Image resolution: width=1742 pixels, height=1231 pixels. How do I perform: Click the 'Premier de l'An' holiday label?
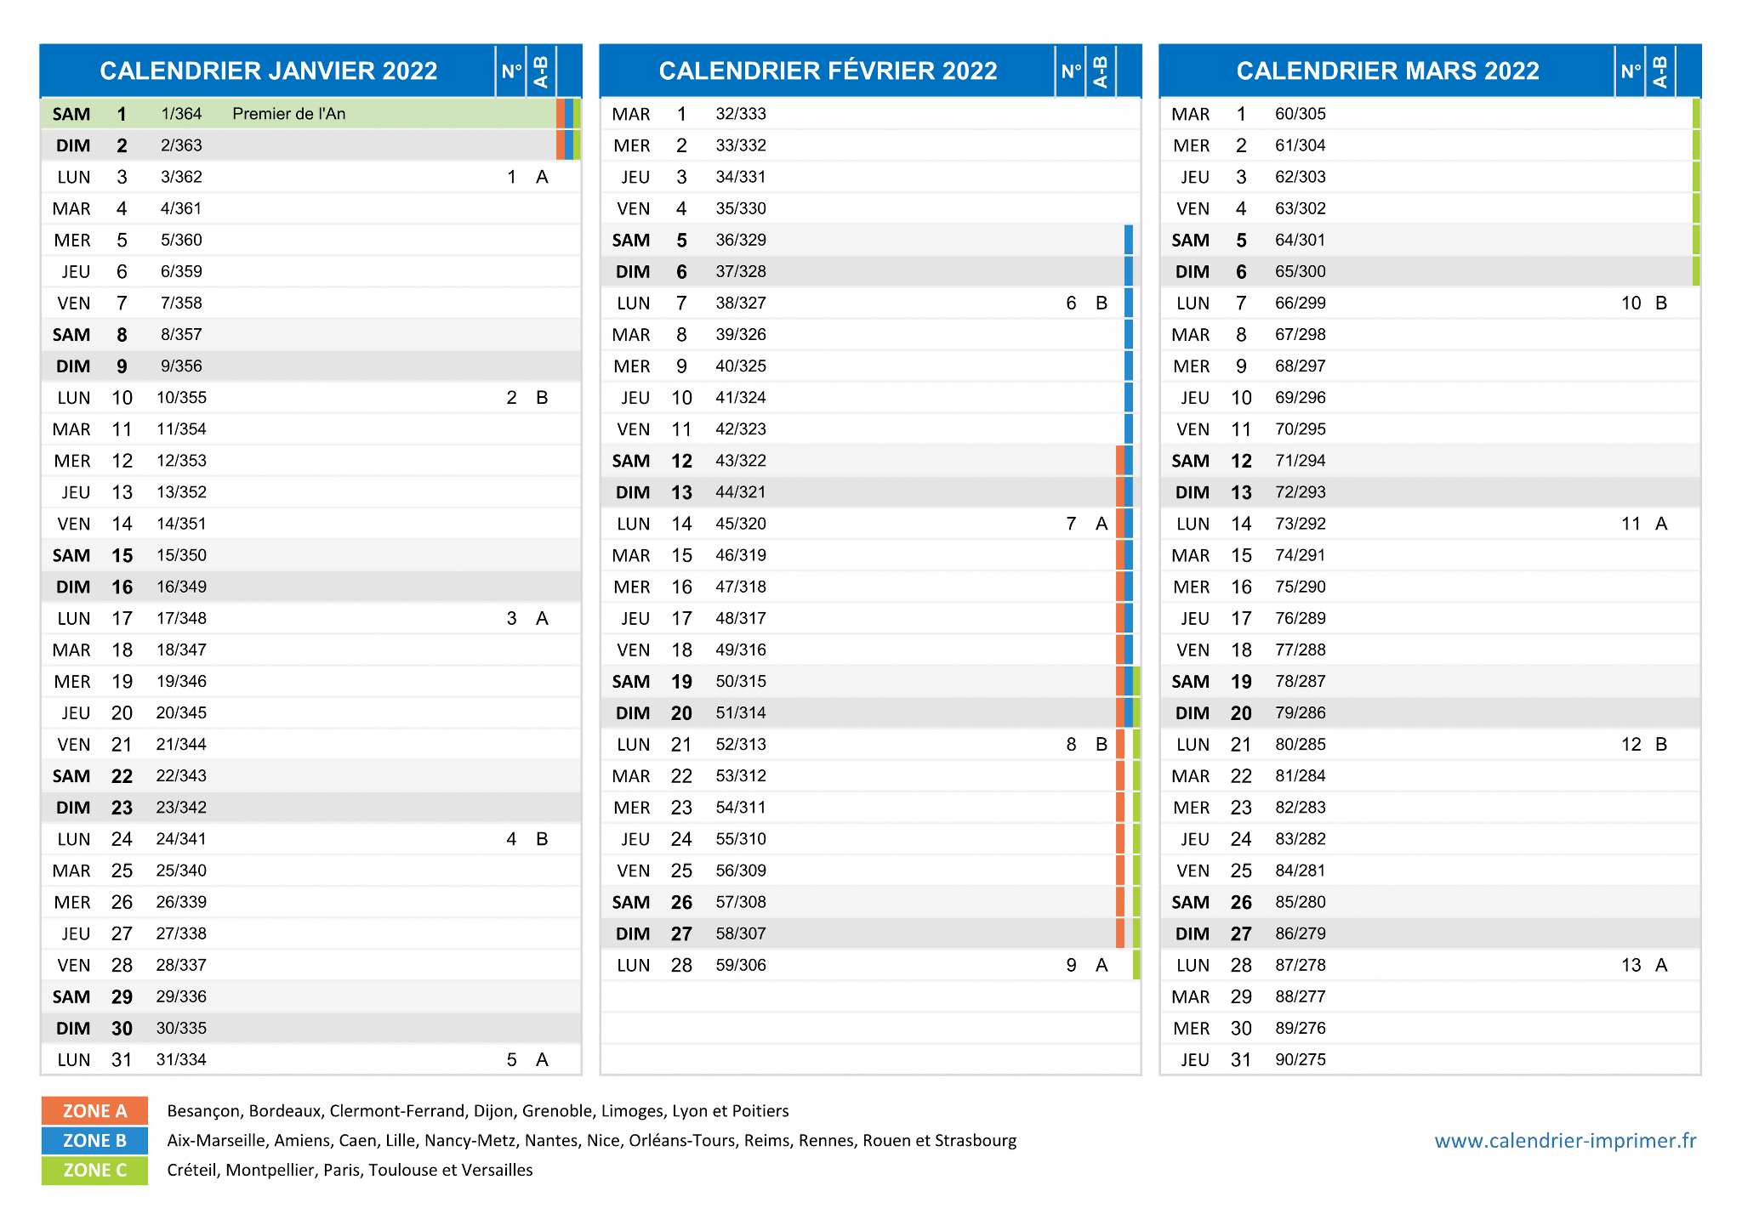[288, 114]
